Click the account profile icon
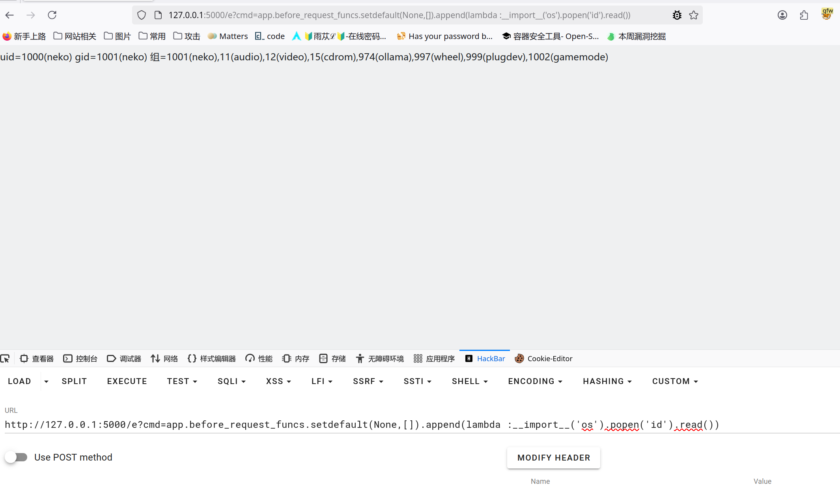This screenshot has width=840, height=485. tap(782, 15)
